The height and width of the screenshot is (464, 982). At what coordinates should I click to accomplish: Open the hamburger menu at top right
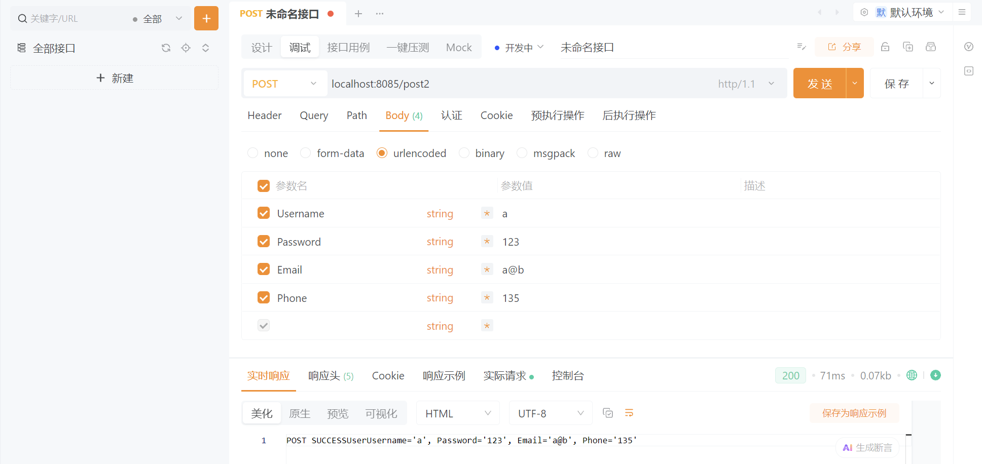pyautogui.click(x=962, y=12)
